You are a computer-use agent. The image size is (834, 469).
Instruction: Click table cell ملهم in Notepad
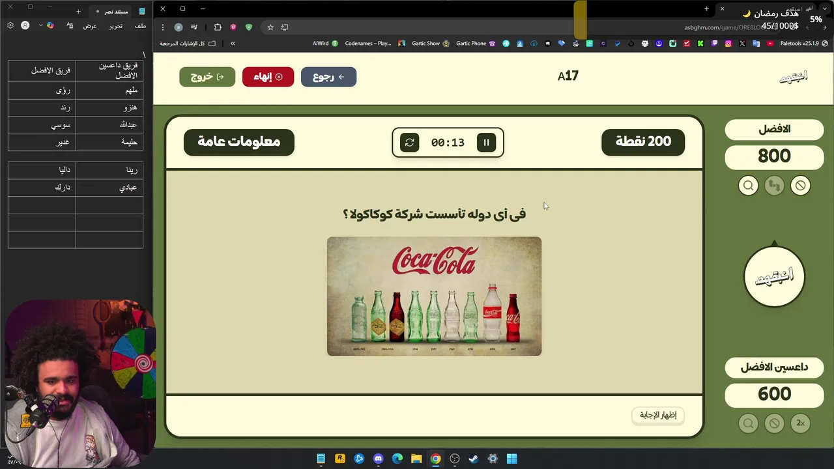click(109, 91)
